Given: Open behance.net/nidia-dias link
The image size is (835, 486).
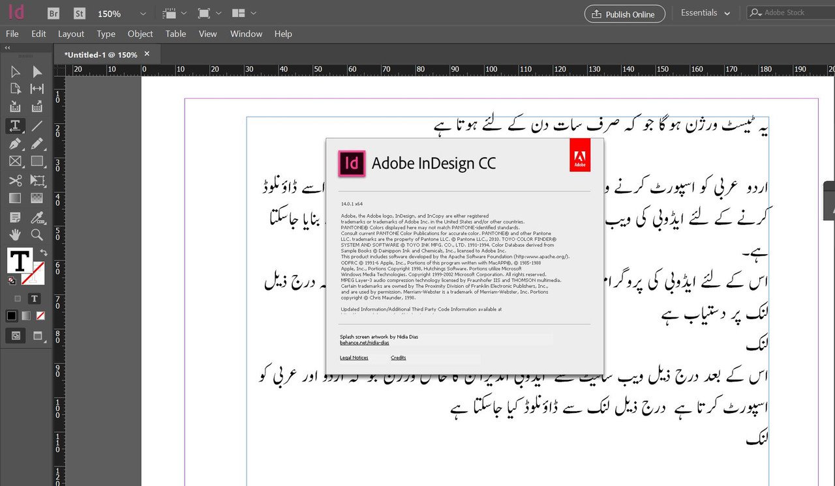Looking at the screenshot, I should tap(364, 343).
